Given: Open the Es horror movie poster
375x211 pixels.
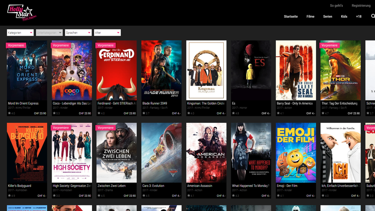Looking at the screenshot, I should [x=251, y=70].
